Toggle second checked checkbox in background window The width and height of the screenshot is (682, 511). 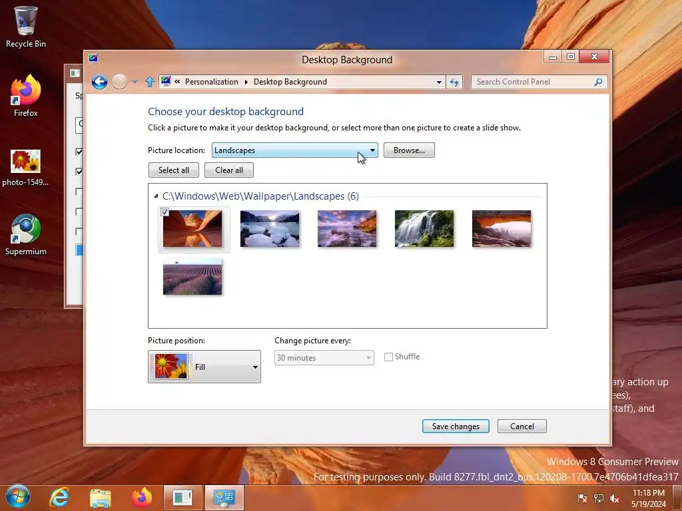point(79,172)
